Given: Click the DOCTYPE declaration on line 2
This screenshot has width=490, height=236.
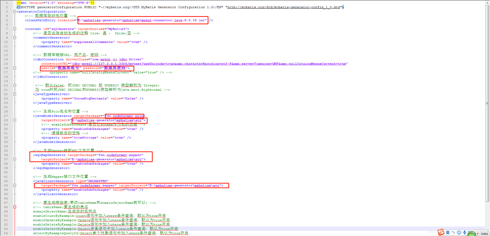Looking at the screenshot, I should coord(180,7).
